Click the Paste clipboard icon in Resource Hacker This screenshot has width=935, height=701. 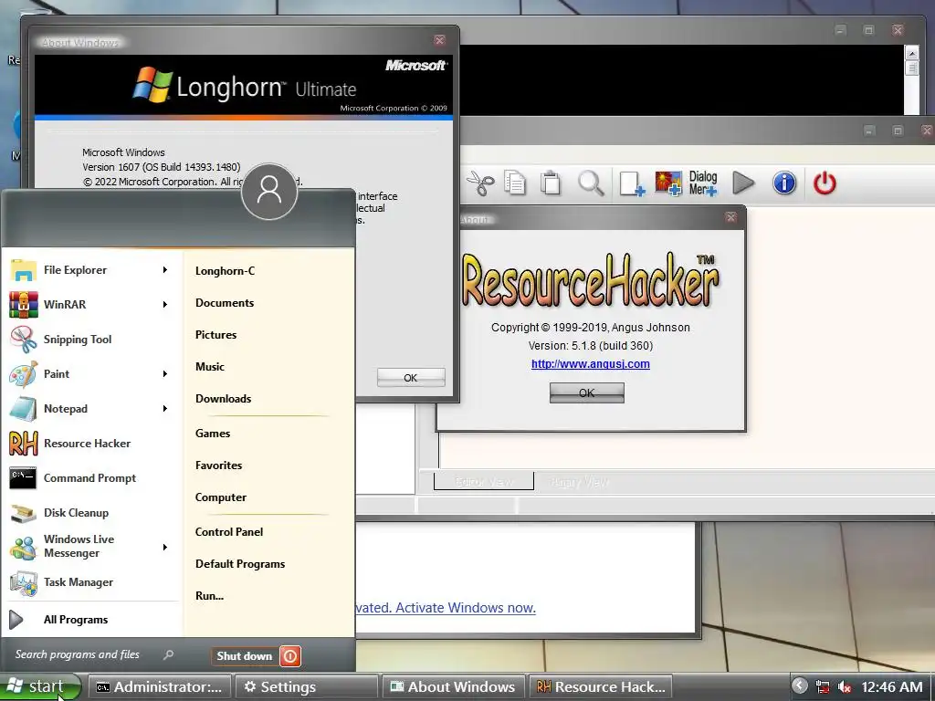click(551, 183)
